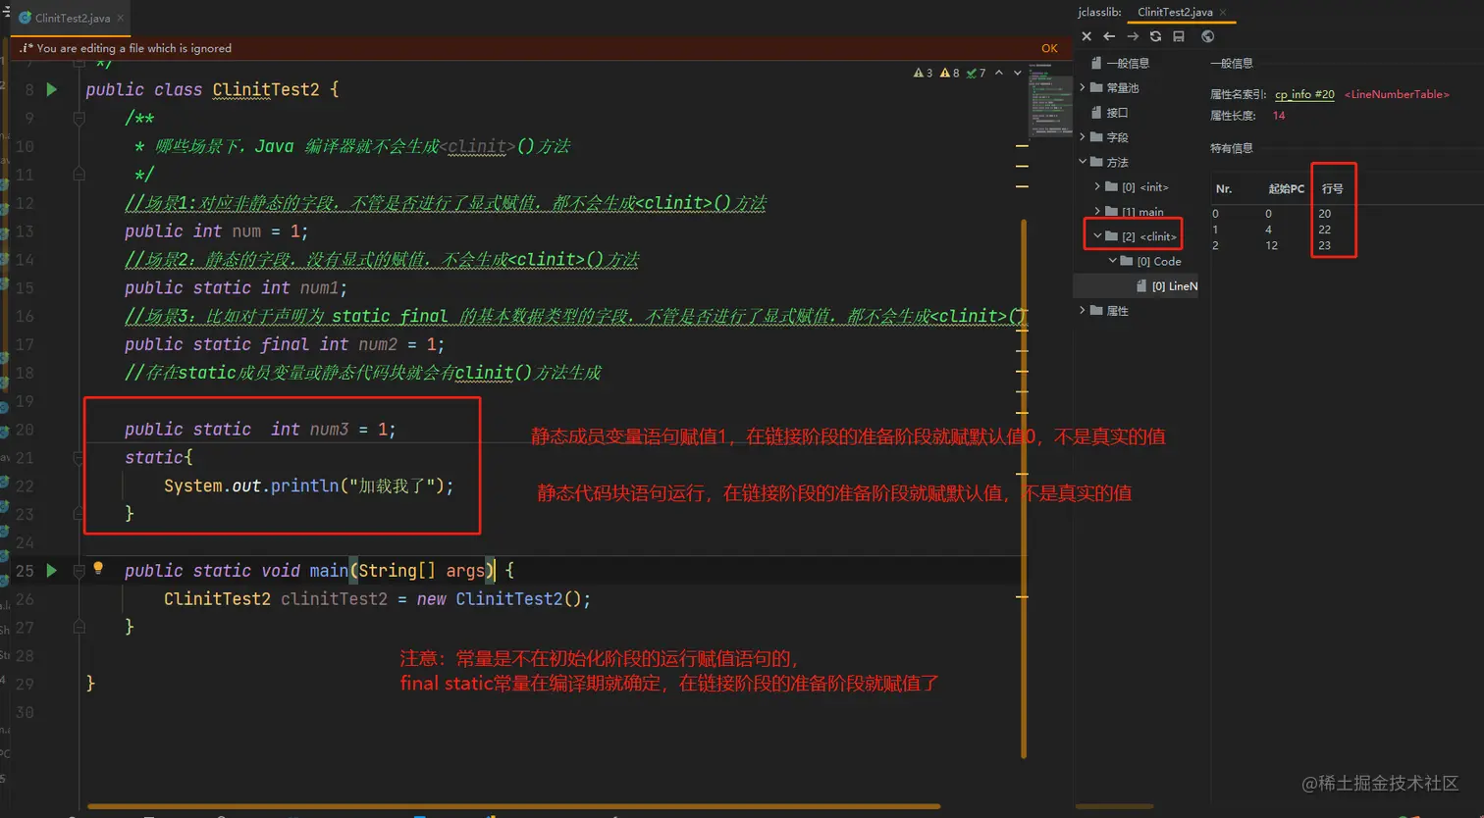
Task: Jump to the next highlighted error
Action: coord(1018,73)
